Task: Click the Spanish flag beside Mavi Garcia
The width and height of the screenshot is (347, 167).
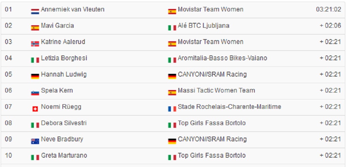Action: coord(35,28)
